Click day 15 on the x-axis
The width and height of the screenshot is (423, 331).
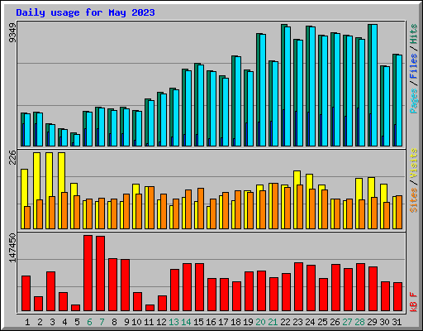tap(198, 322)
